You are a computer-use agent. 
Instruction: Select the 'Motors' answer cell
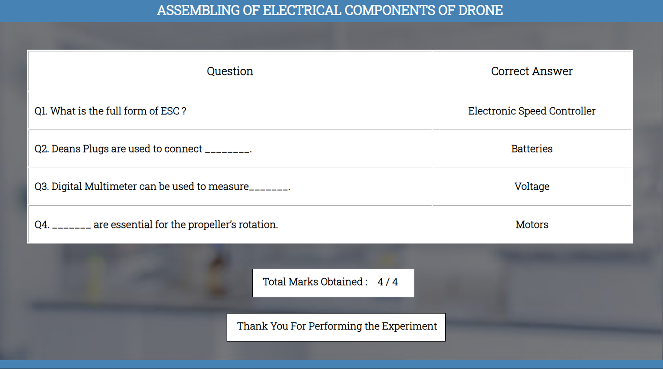[531, 225]
